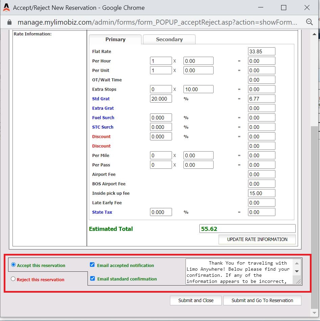Click the textarea resize handle

pos(298,281)
